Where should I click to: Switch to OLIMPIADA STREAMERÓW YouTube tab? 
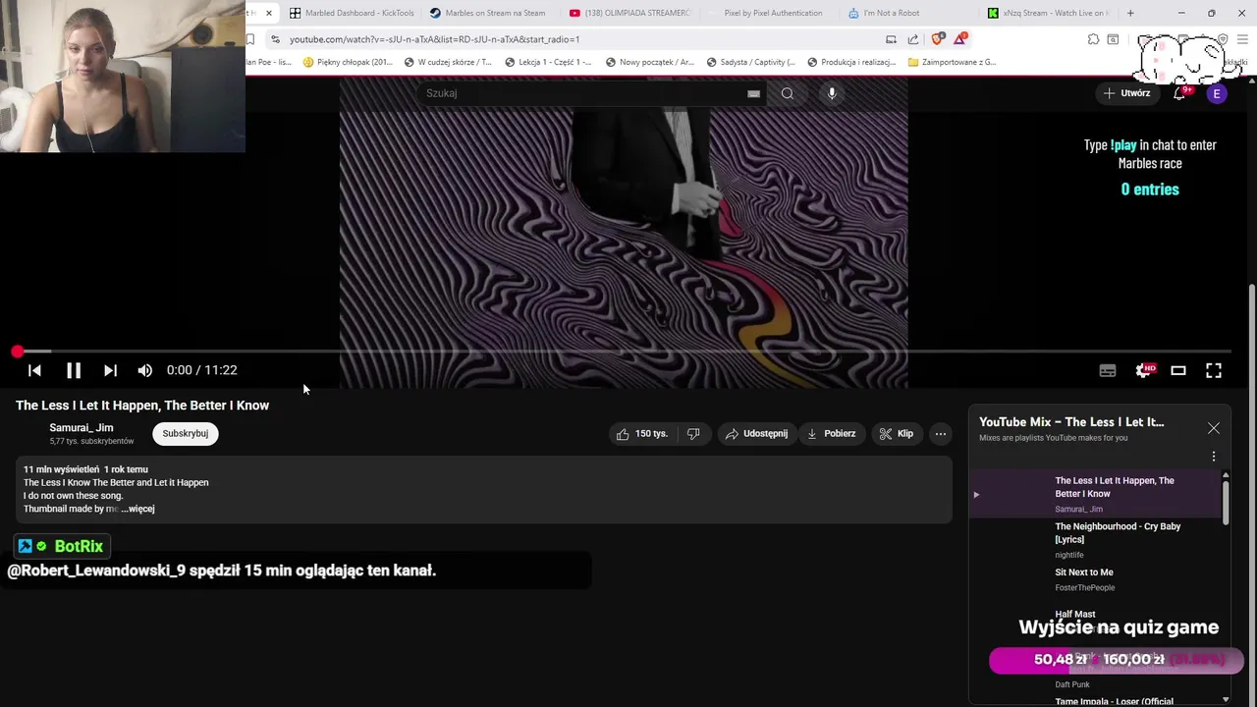pos(629,13)
